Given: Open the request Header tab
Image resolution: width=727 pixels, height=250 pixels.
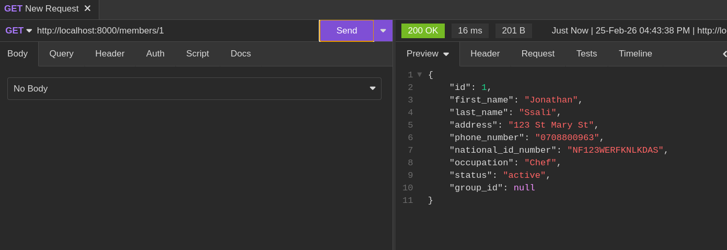Looking at the screenshot, I should (x=110, y=54).
